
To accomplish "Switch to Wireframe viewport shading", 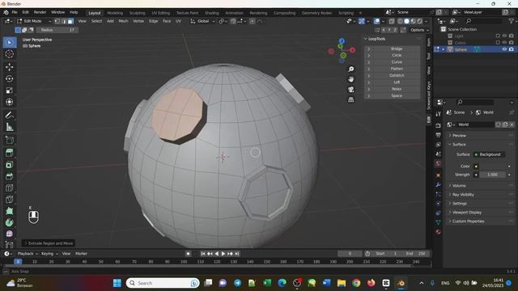I will pos(400,21).
